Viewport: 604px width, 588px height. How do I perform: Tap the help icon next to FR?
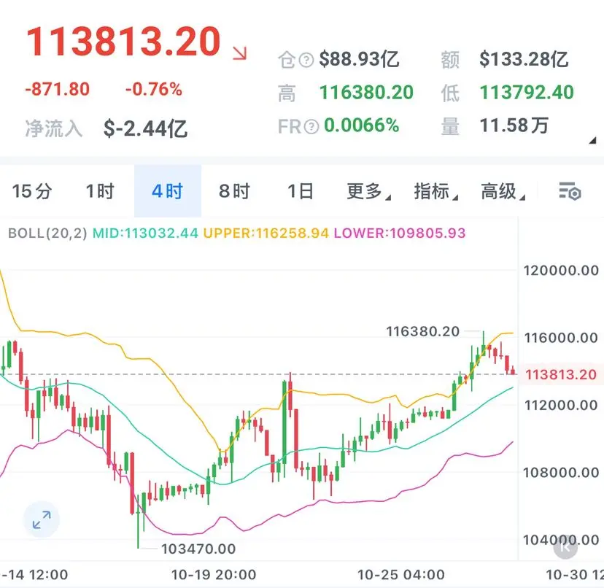(311, 126)
